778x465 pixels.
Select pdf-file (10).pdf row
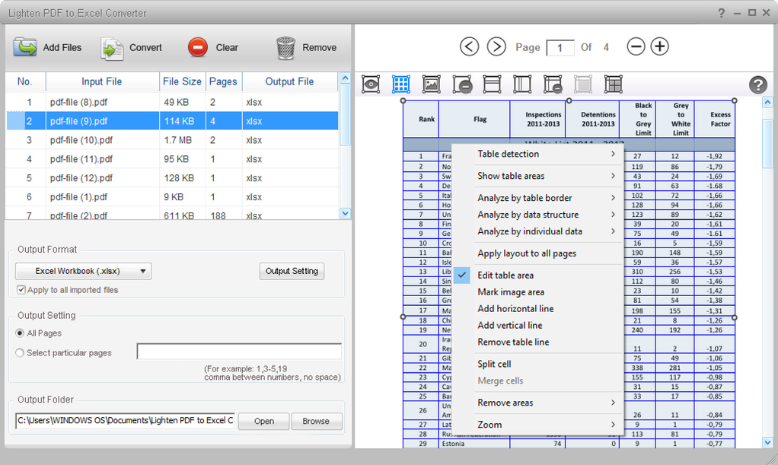172,140
